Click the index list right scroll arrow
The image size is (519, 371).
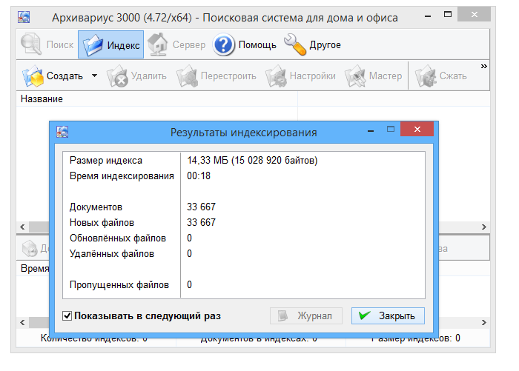484,227
